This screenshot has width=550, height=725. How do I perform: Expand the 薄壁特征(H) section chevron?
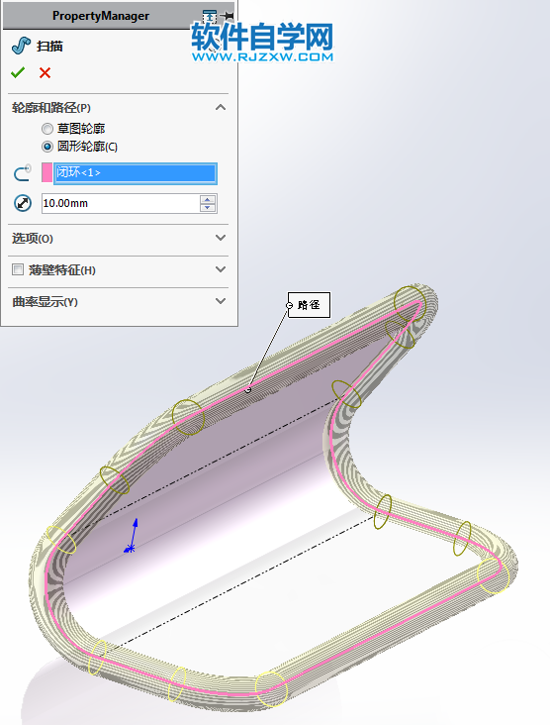(221, 269)
